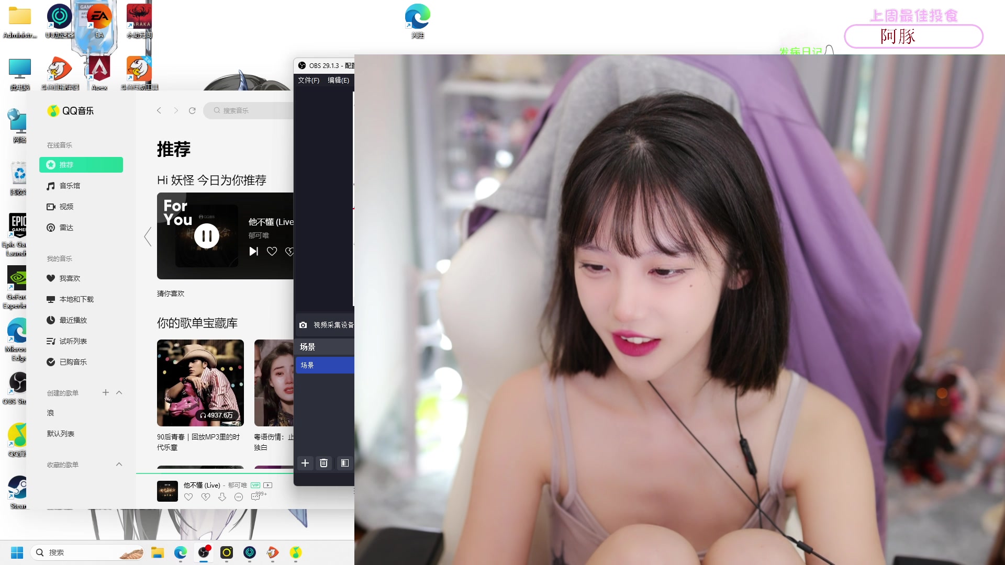Open 音乐馆 in QQ音乐 sidebar

(x=63, y=186)
